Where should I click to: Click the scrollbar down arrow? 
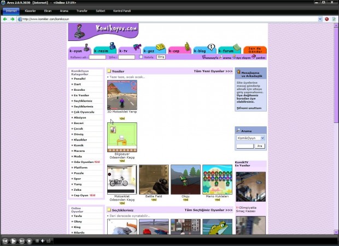coord(336,232)
